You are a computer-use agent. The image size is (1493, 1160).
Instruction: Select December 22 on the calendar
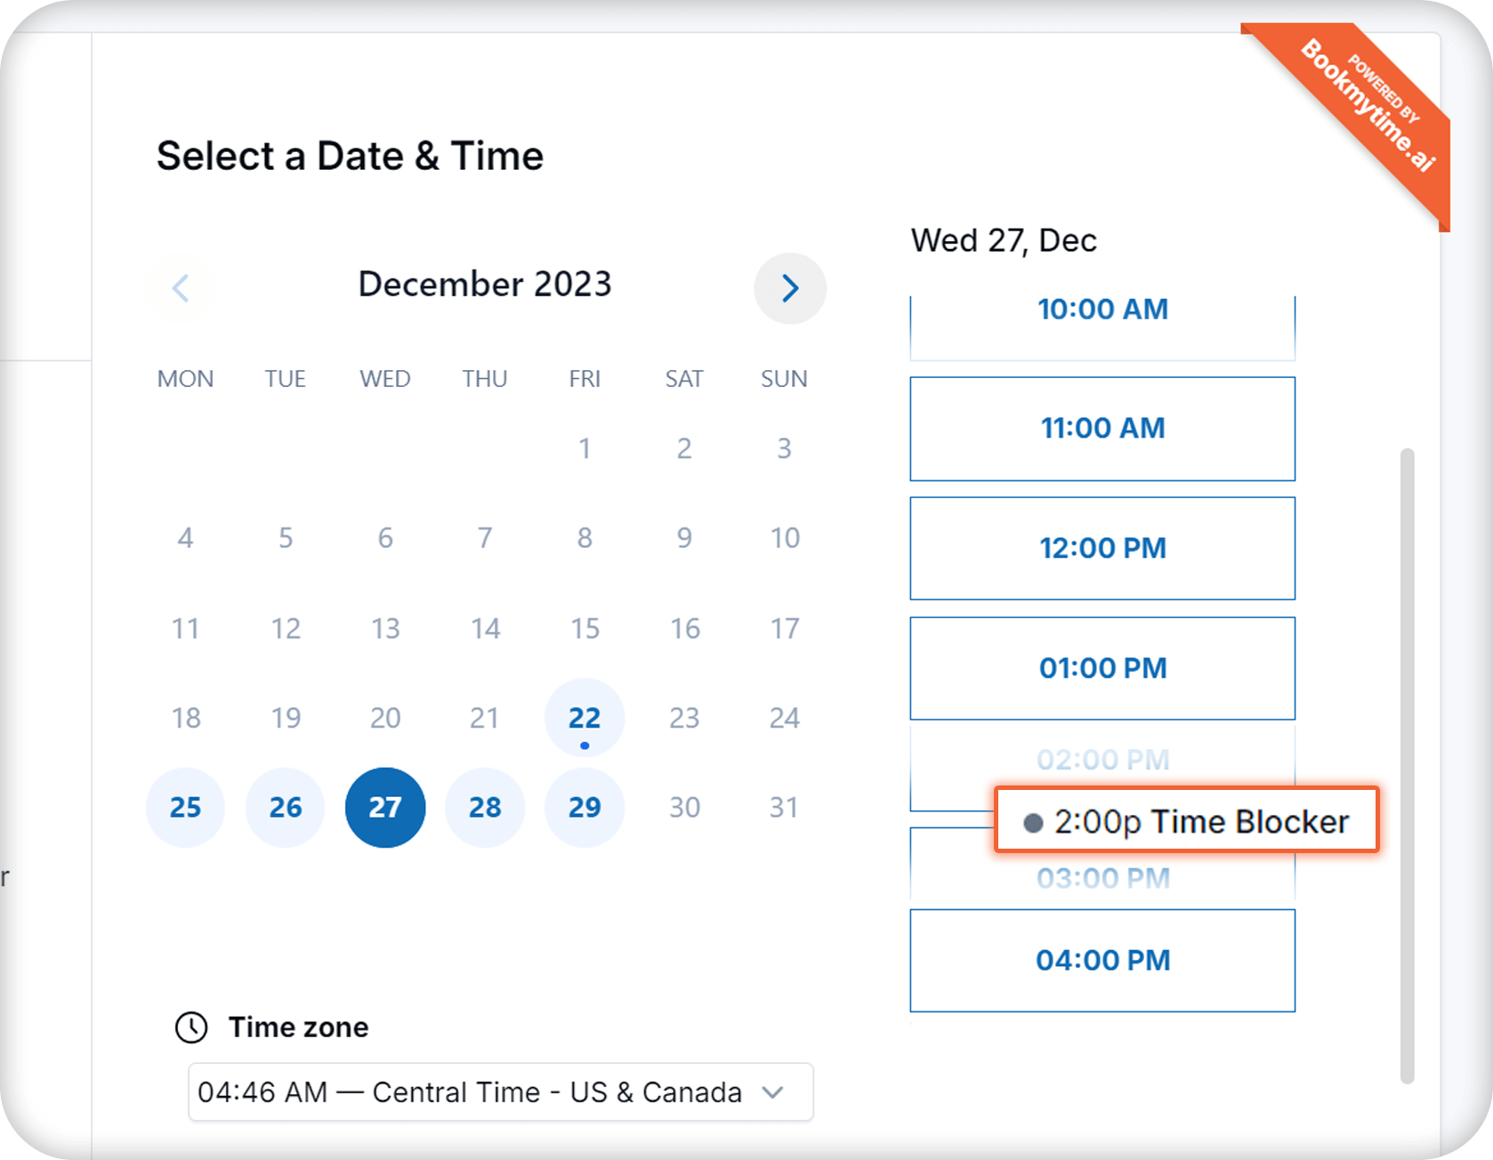click(x=585, y=718)
